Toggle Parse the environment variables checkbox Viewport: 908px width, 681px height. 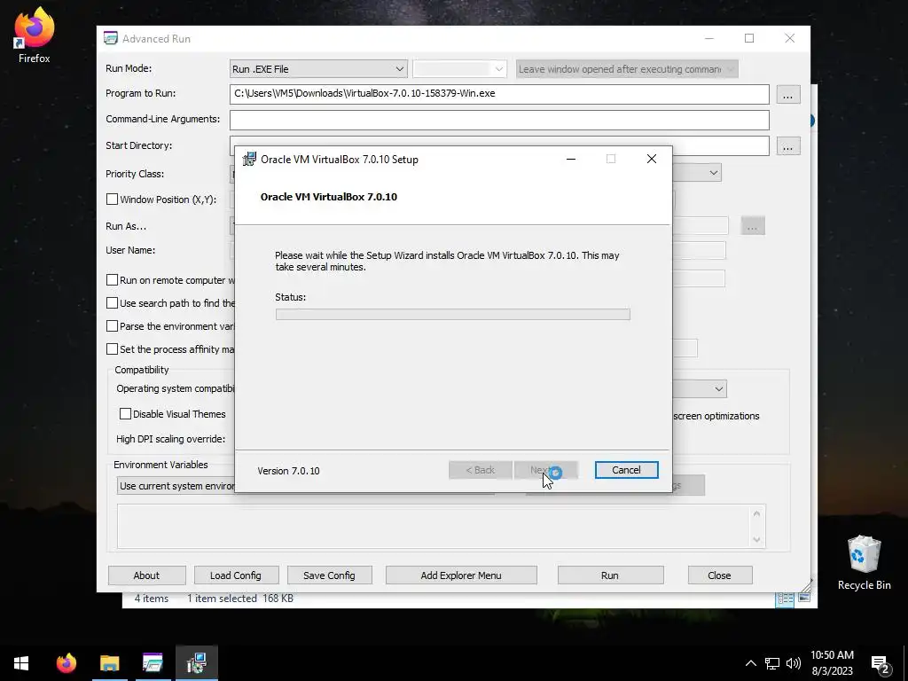click(x=113, y=326)
